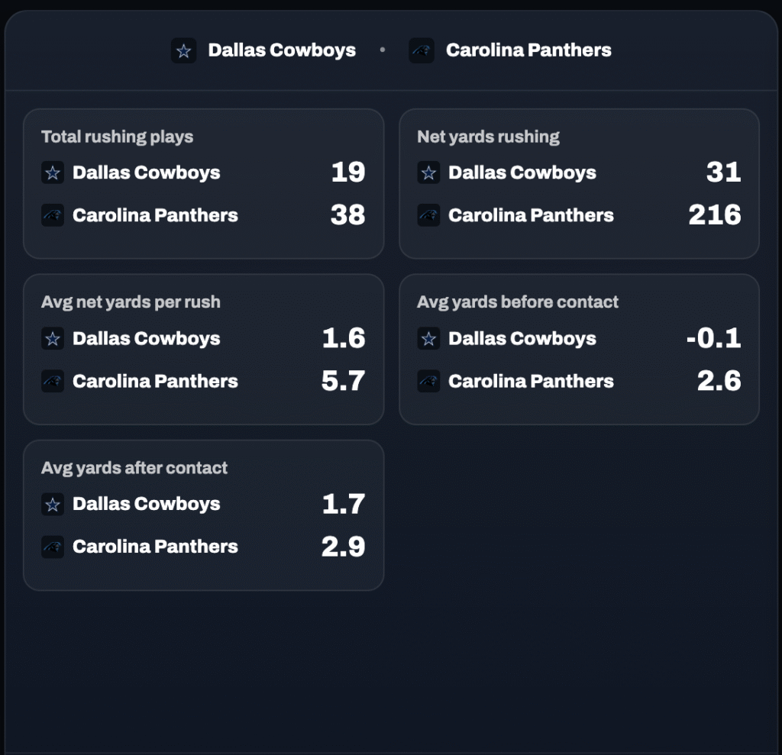Click Carolina Panthers 216 net yards value
This screenshot has height=755, width=782.
pos(715,215)
